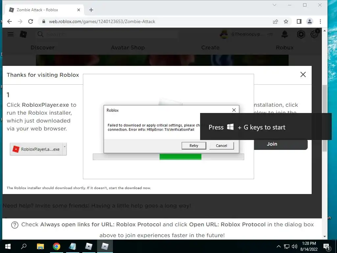This screenshot has height=253, width=337.
Task: Go to the Robux tab
Action: click(x=285, y=47)
